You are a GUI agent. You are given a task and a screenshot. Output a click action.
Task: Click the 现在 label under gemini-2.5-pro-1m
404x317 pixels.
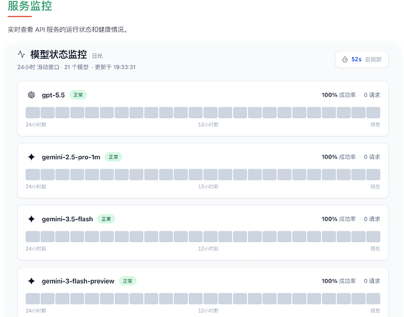[x=375, y=186]
